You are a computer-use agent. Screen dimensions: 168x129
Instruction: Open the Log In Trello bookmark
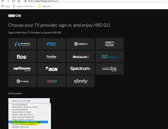(24, 6)
